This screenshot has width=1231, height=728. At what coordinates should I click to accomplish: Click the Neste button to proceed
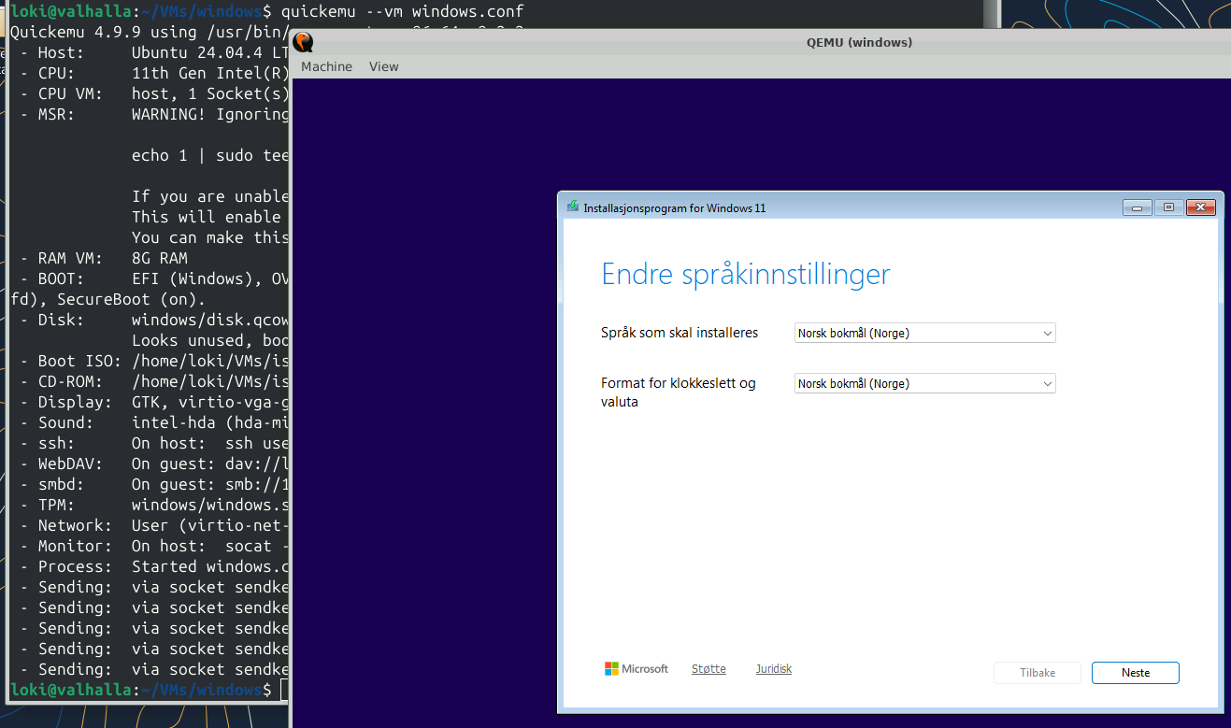click(x=1135, y=672)
